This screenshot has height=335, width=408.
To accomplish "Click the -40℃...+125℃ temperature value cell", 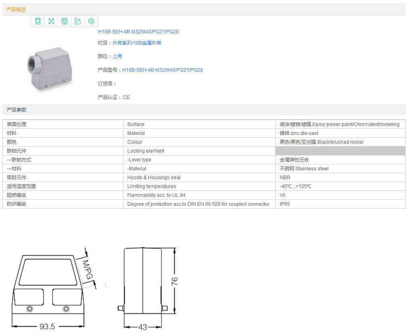I will tap(296, 186).
